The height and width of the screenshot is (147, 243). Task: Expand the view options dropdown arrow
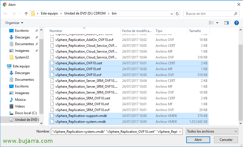tap(217, 23)
